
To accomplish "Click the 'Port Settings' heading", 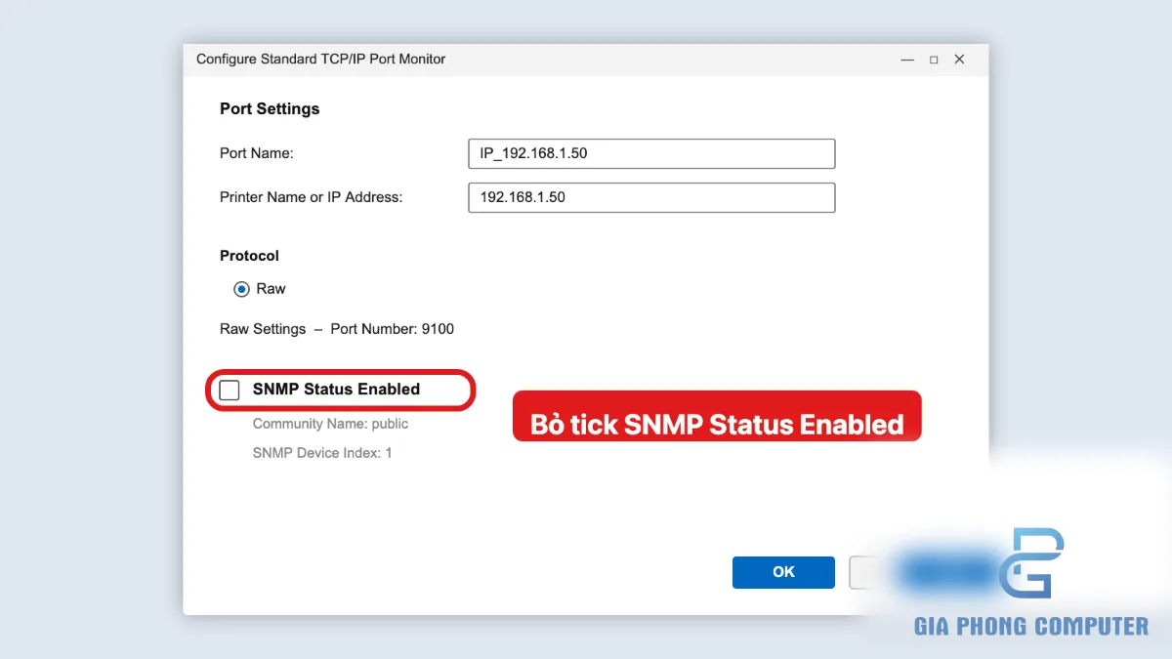I will pyautogui.click(x=270, y=108).
